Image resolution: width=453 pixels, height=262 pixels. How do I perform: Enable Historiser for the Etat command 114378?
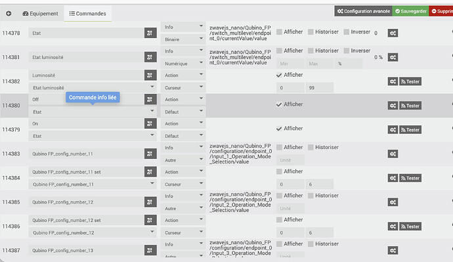click(x=311, y=32)
